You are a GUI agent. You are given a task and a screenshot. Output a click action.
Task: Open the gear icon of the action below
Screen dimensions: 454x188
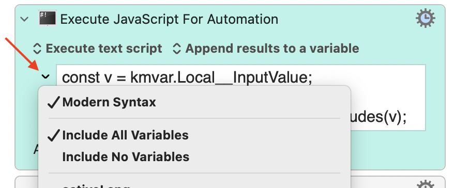pos(426,184)
